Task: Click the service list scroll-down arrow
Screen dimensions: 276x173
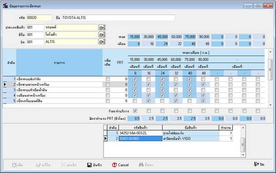Action: [271, 105]
